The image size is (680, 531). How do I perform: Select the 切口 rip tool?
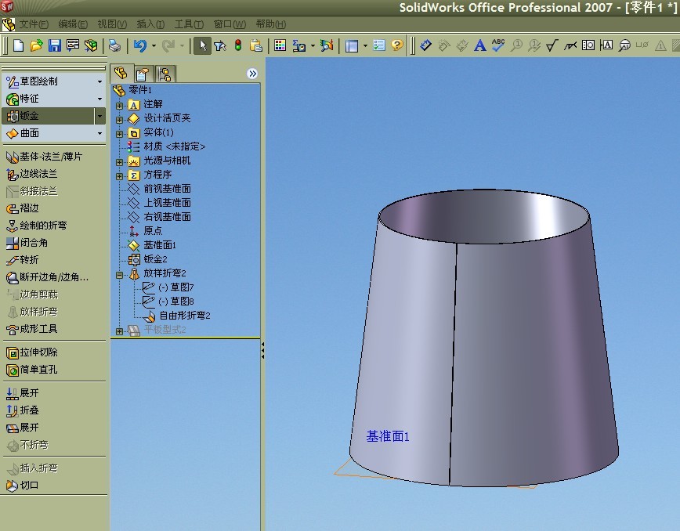(23, 486)
